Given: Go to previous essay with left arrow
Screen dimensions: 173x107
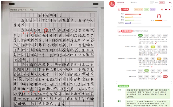Looking at the screenshot, I should pyautogui.click(x=166, y=9).
